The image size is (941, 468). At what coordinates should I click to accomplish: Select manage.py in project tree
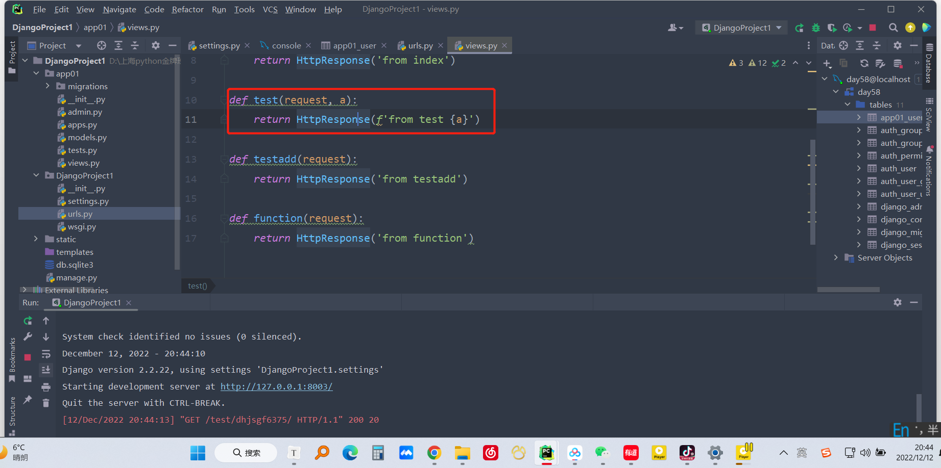[77, 277]
